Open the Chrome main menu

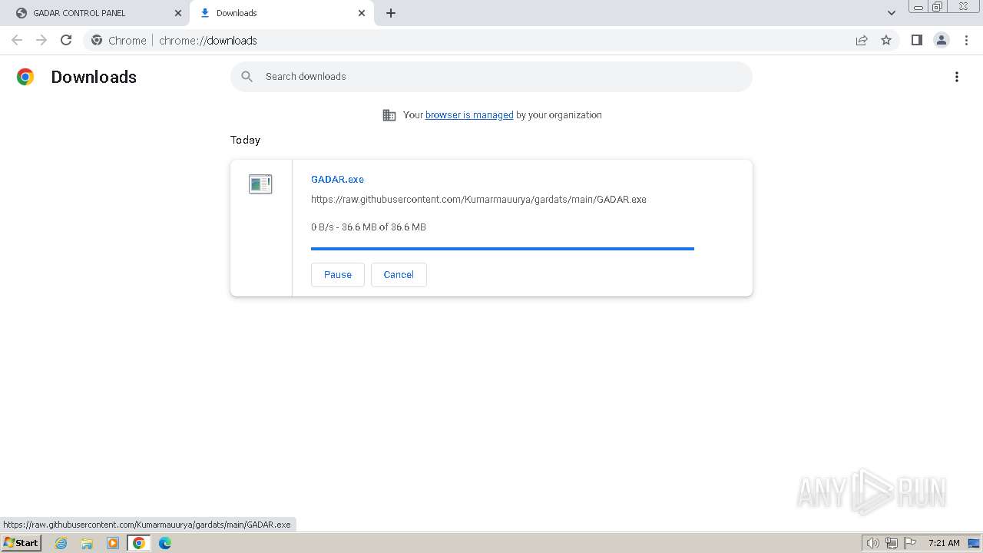tap(966, 40)
